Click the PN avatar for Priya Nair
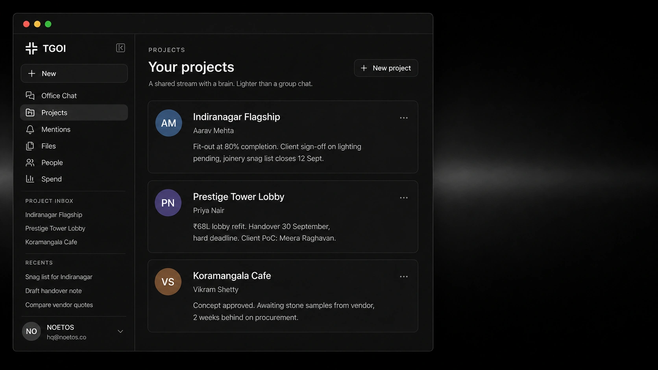The height and width of the screenshot is (370, 658). pos(168,203)
